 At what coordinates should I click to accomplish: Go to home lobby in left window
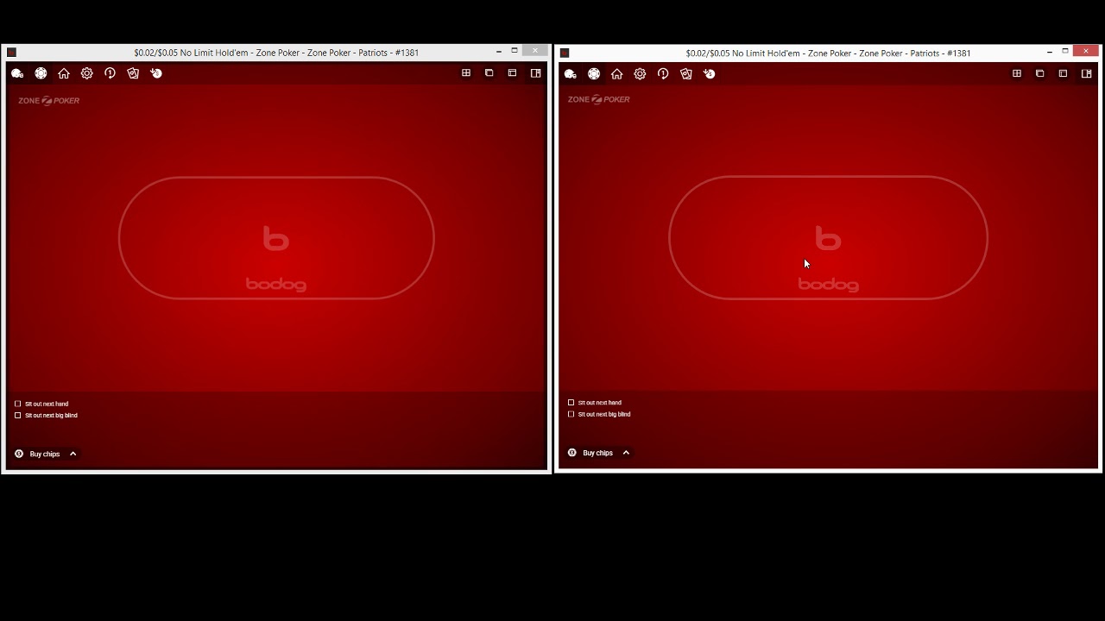[64, 73]
